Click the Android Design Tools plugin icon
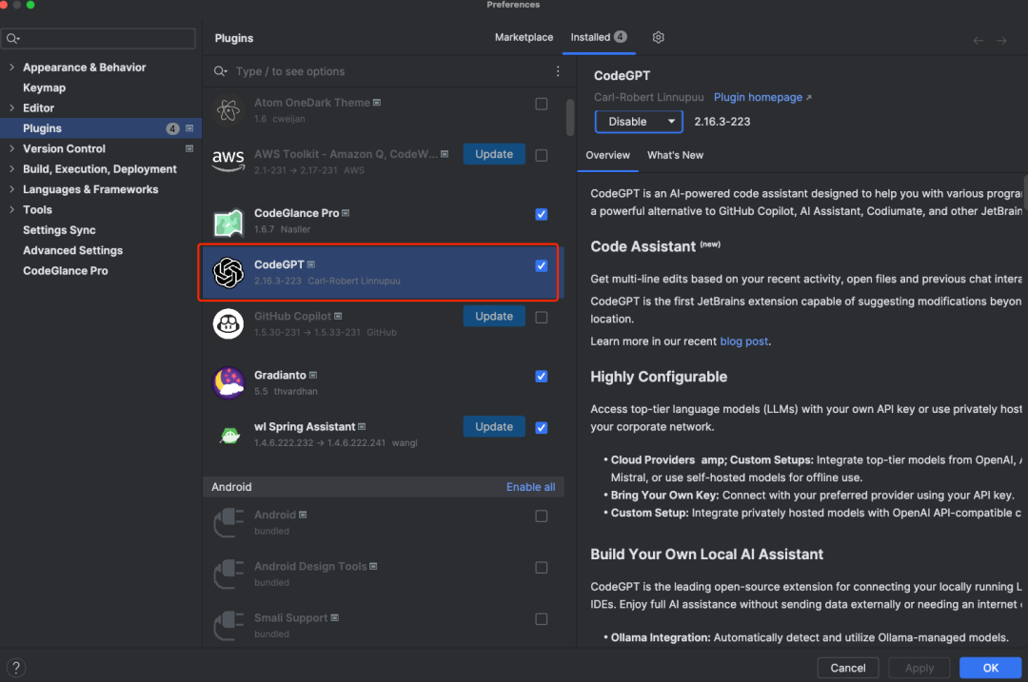This screenshot has width=1028, height=682. [x=228, y=574]
